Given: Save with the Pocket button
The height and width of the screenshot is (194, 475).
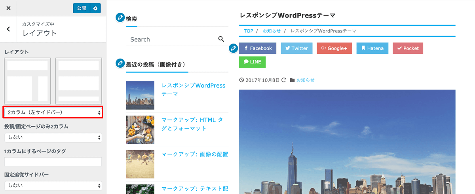Looking at the screenshot, I should pos(408,48).
